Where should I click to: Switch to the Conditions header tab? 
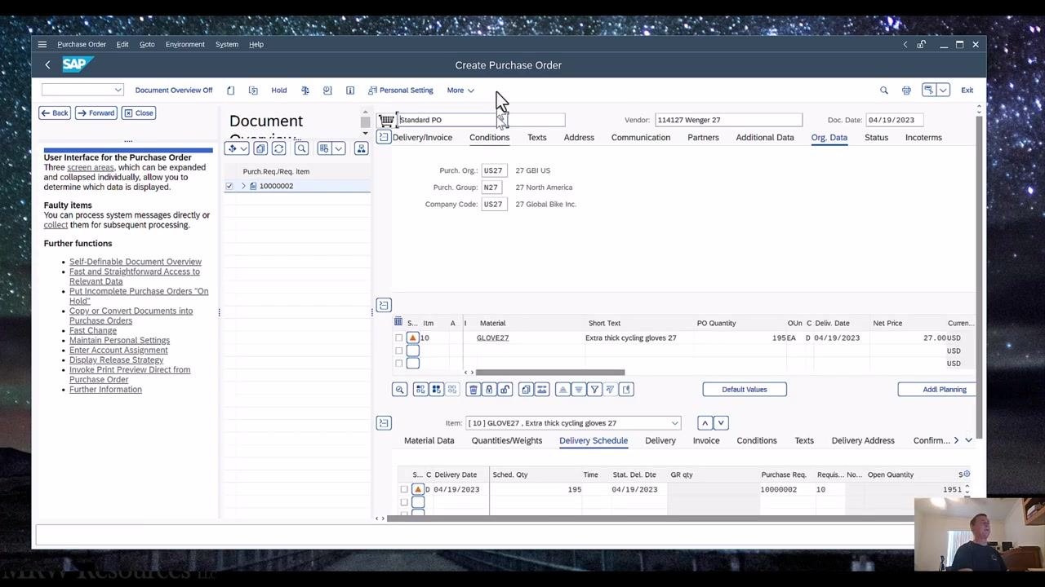489,137
